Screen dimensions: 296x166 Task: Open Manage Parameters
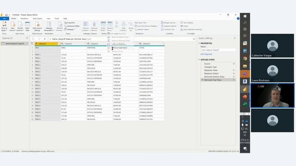point(49,26)
